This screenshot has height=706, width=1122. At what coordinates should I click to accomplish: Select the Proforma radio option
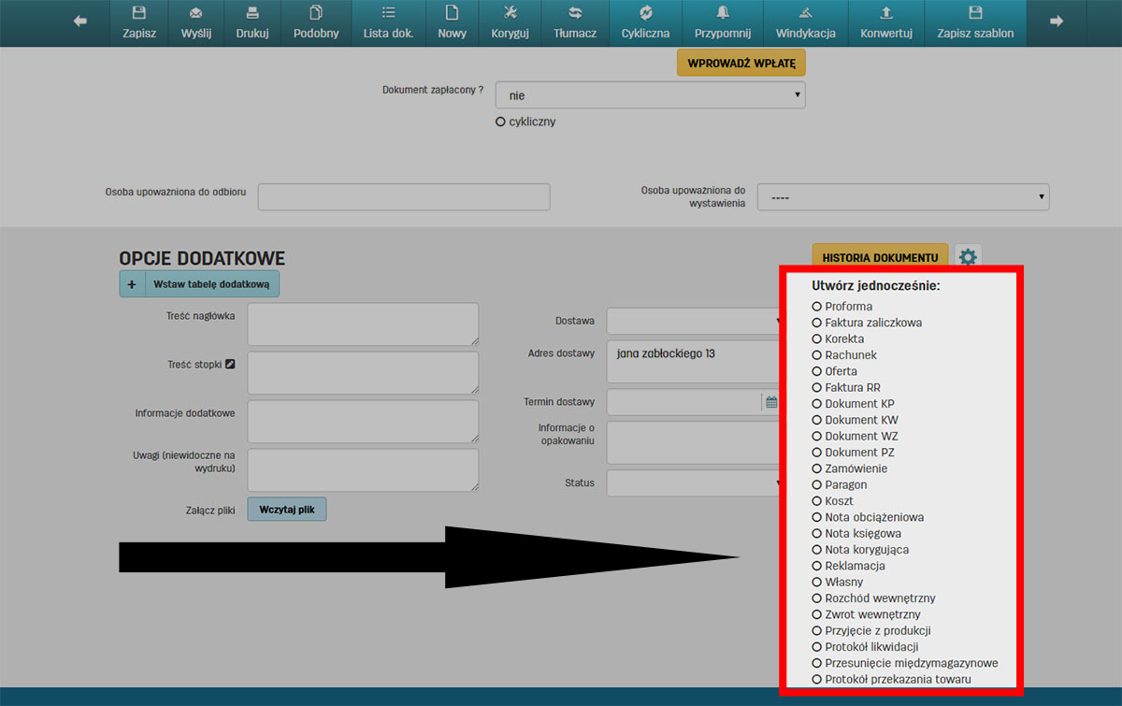(816, 307)
